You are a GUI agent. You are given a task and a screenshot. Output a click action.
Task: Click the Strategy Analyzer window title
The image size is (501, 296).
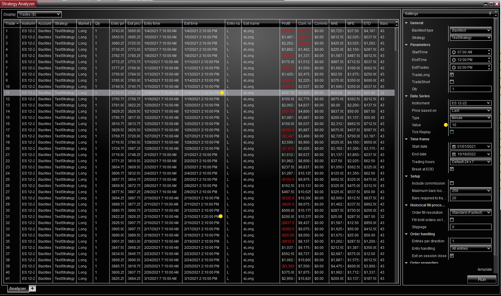coord(18,4)
